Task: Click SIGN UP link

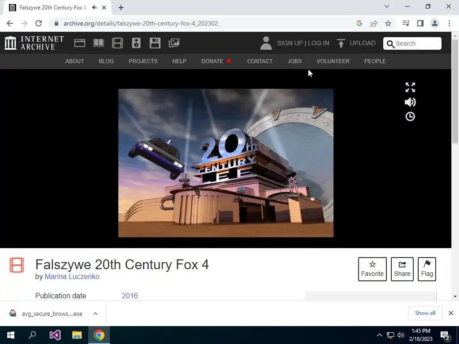Action: tap(290, 43)
